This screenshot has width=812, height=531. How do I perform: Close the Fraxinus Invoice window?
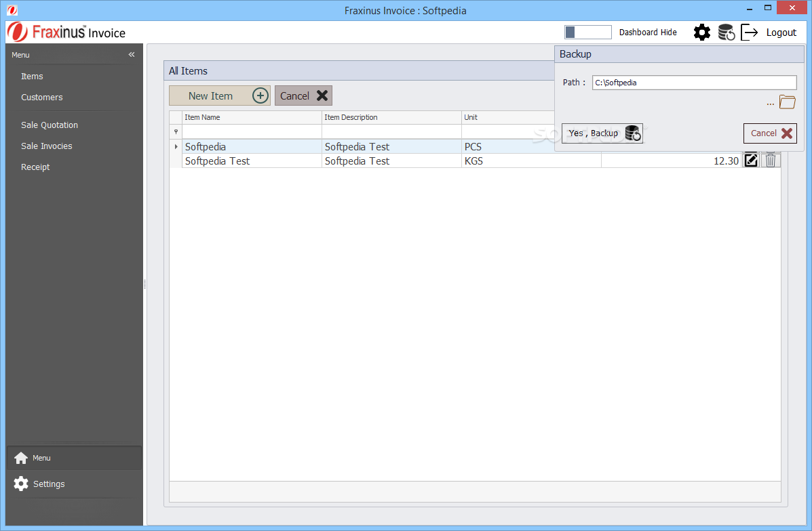792,7
